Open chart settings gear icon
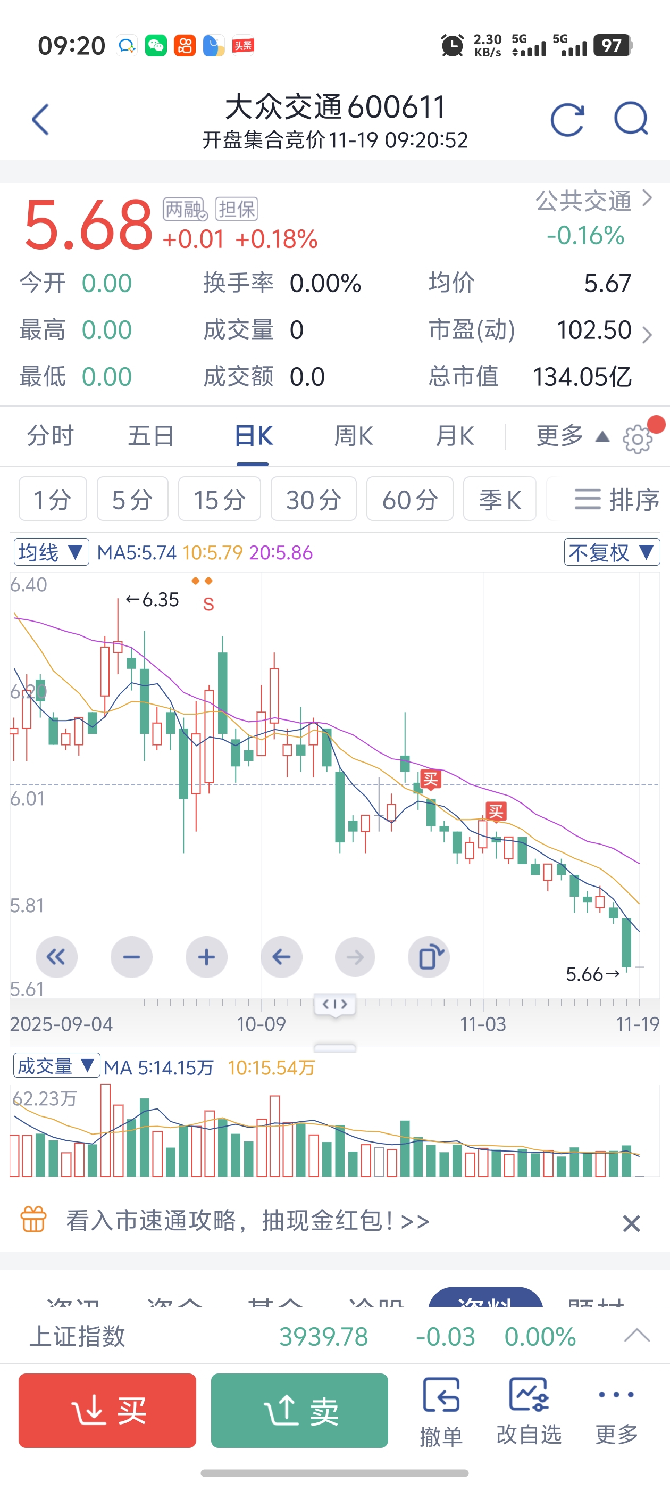 tap(637, 439)
